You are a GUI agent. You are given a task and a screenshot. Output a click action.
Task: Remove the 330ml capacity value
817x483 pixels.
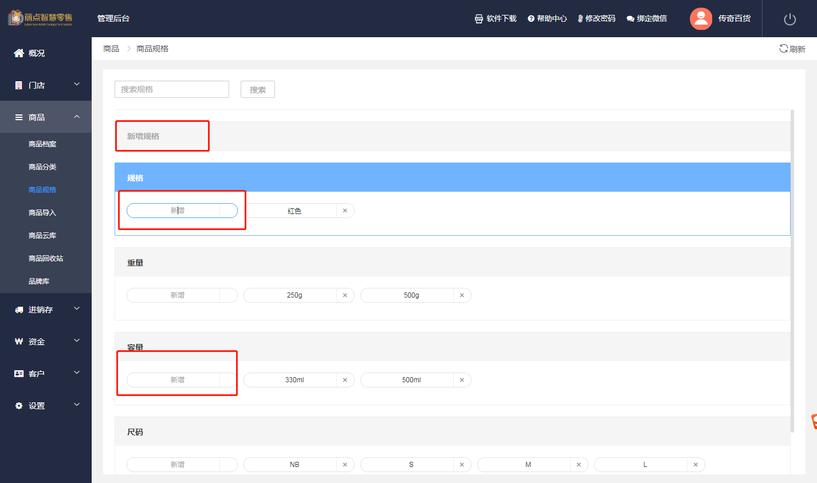345,380
